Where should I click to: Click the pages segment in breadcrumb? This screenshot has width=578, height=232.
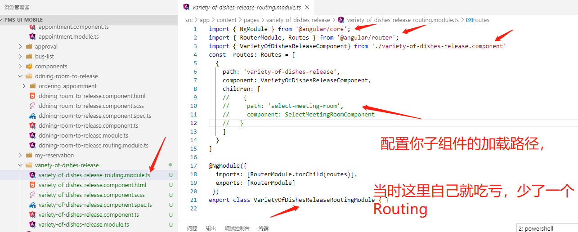251,20
